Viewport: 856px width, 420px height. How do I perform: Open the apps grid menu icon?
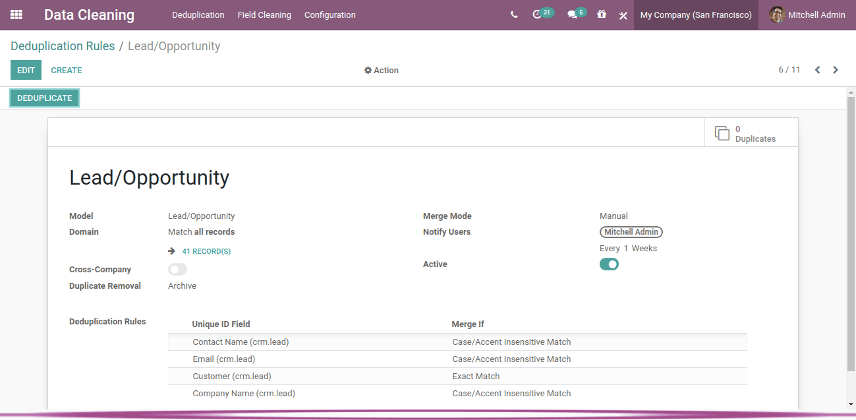[x=16, y=15]
